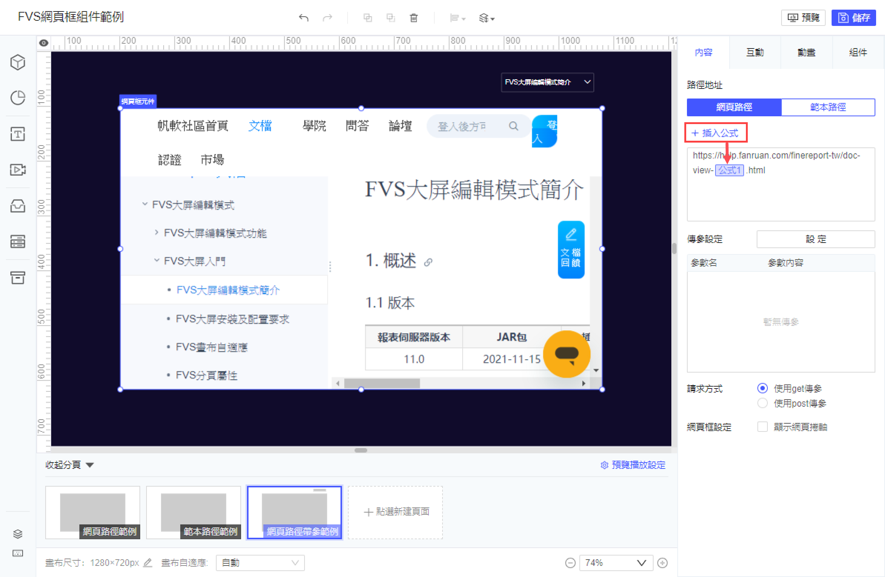Image resolution: width=885 pixels, height=577 pixels.
Task: Select the 網頁路徑範例 page thumbnail
Action: 93,513
